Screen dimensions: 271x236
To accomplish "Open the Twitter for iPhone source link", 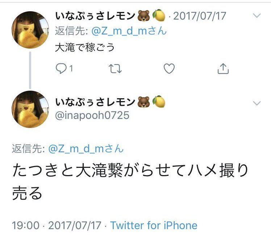I will [x=154, y=225].
